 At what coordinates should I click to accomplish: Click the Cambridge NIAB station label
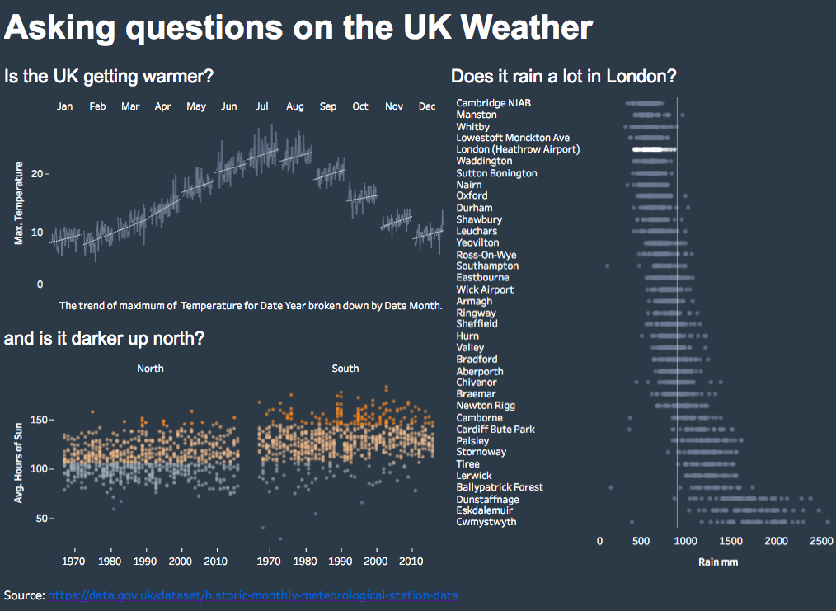click(493, 103)
